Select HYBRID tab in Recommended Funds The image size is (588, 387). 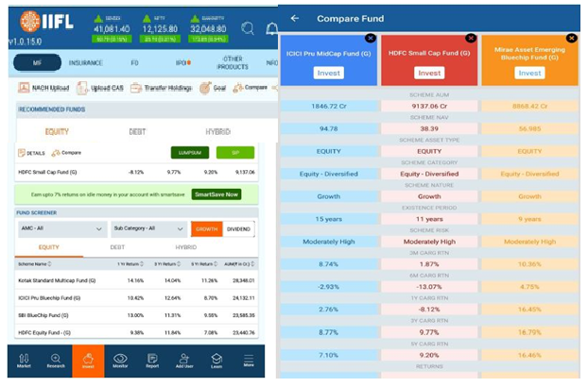[x=217, y=132]
